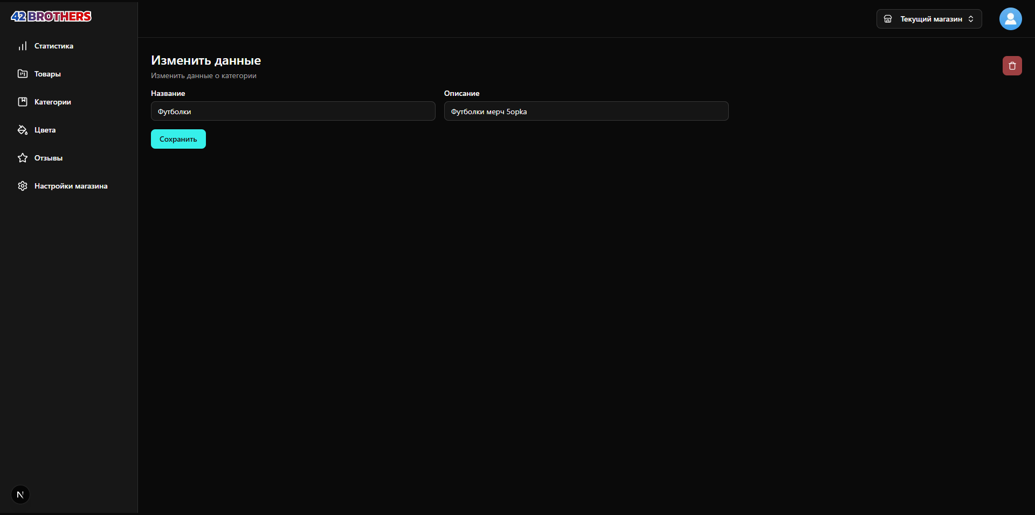Image resolution: width=1035 pixels, height=515 pixels.
Task: Click the gear icon beside Настройки магазина
Action: point(23,186)
